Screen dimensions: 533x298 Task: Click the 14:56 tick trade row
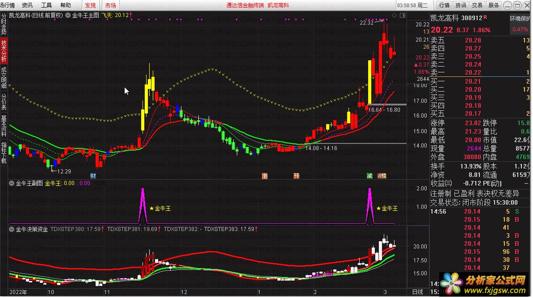coord(480,211)
